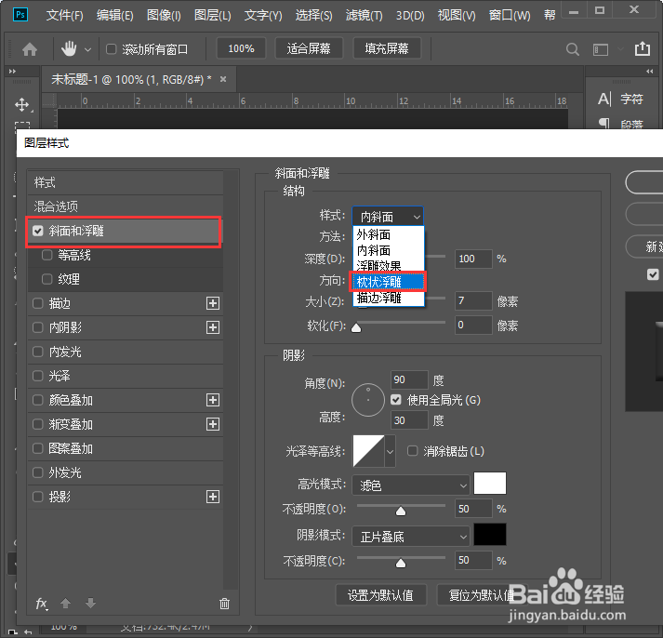Toggle 使用全局光 checkbox
The height and width of the screenshot is (638, 663).
396,400
